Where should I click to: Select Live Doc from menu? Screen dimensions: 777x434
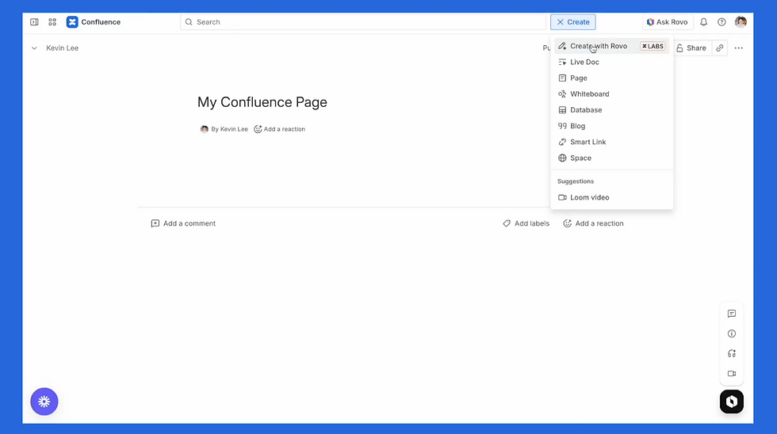pyautogui.click(x=612, y=62)
